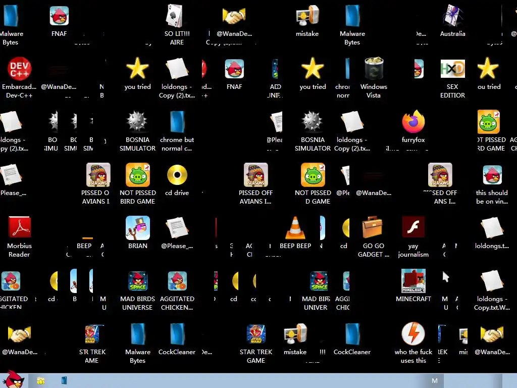517x388 pixels.
Task: Select the loldongs - Copy.txt.W... file icon
Action: pyautogui.click(x=492, y=281)
